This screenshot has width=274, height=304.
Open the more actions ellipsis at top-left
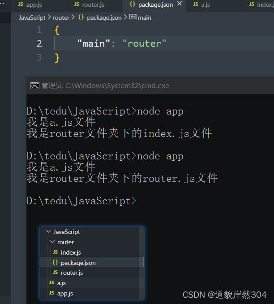[x=2, y=3]
